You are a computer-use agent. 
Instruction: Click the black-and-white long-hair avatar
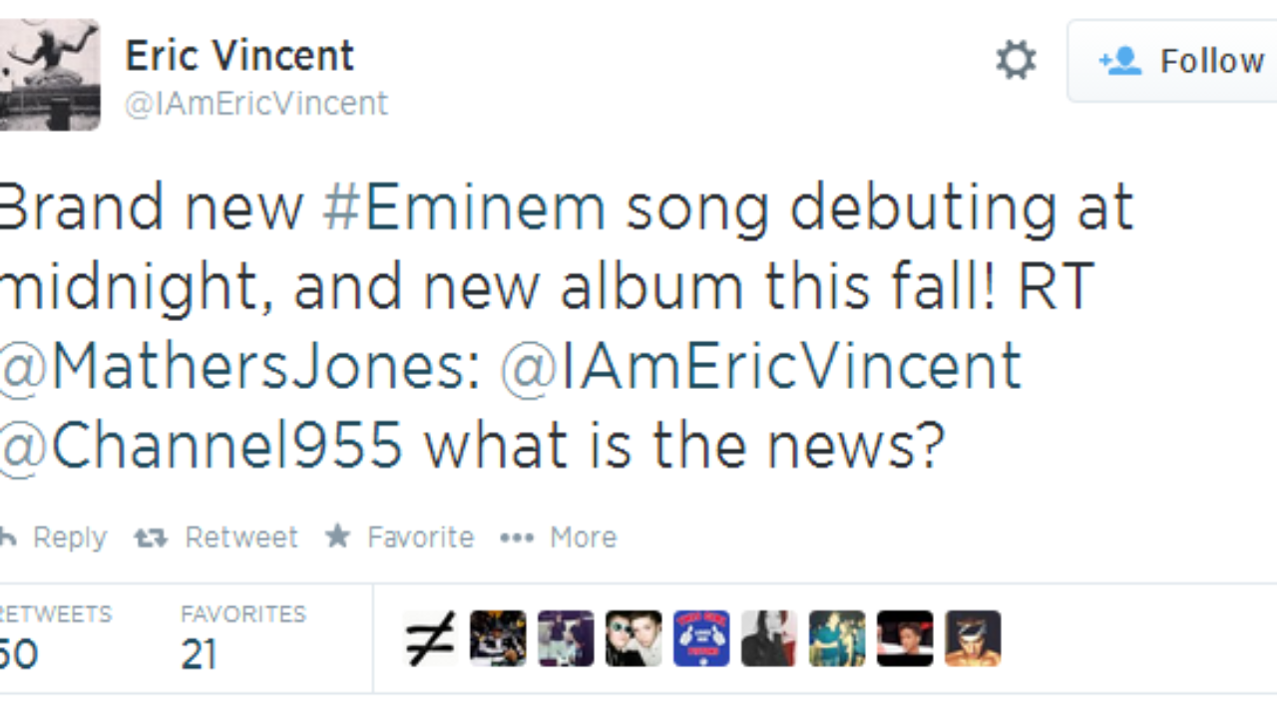pos(769,638)
